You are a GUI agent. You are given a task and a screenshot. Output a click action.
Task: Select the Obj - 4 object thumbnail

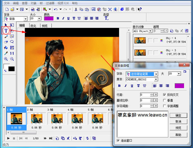pos(140,40)
